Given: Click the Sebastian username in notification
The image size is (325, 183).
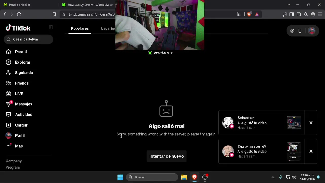Looking at the screenshot, I should 246,118.
